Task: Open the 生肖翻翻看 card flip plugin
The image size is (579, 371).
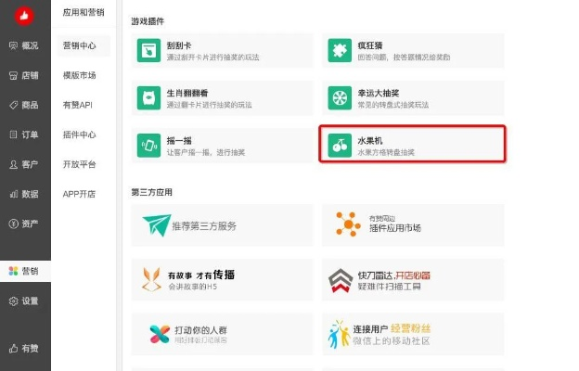Action: point(223,97)
